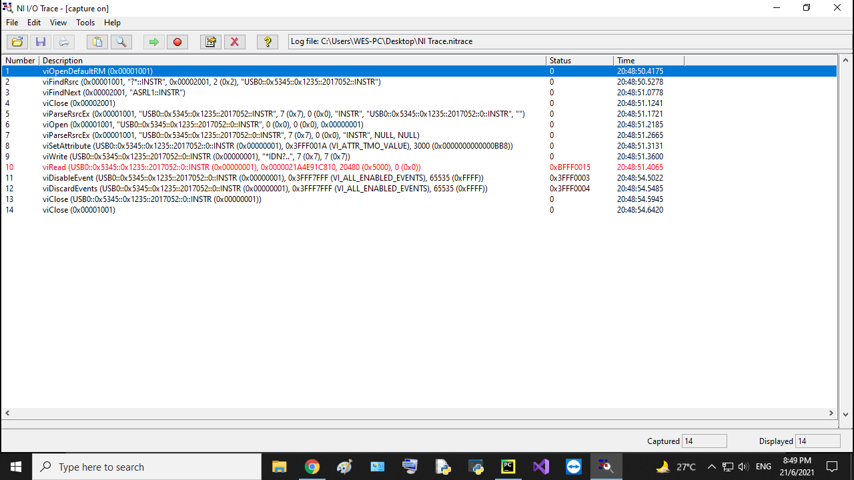Expand the hidden system tray icons chevron

[x=711, y=467]
